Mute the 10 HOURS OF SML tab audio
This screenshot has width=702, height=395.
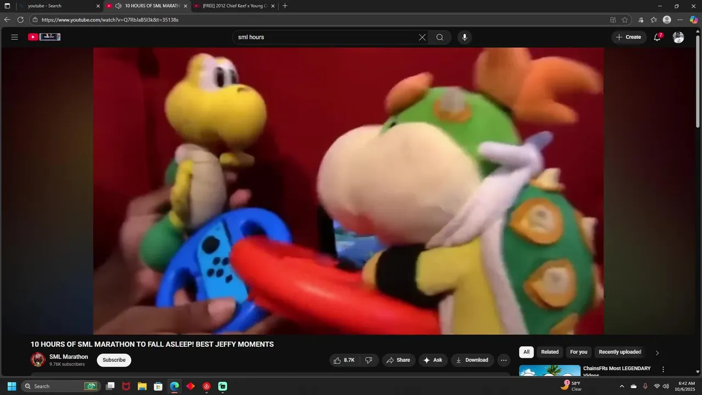pyautogui.click(x=118, y=6)
